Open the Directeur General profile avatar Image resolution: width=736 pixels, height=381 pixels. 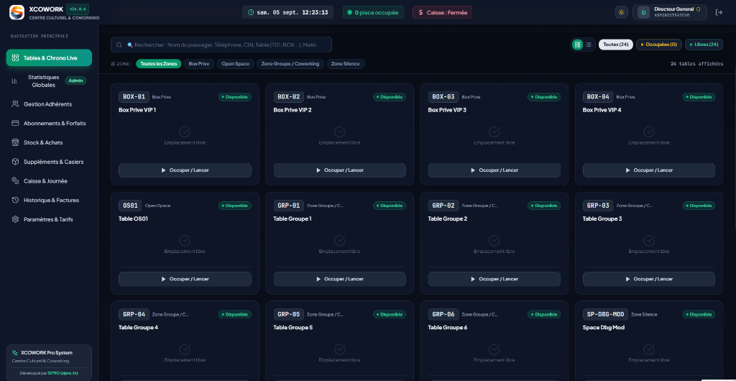[x=644, y=13]
